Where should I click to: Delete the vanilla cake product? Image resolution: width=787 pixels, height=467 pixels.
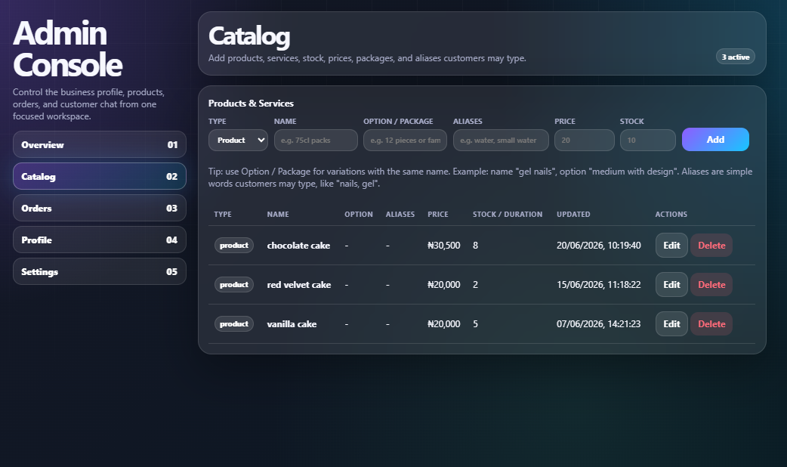(x=711, y=324)
